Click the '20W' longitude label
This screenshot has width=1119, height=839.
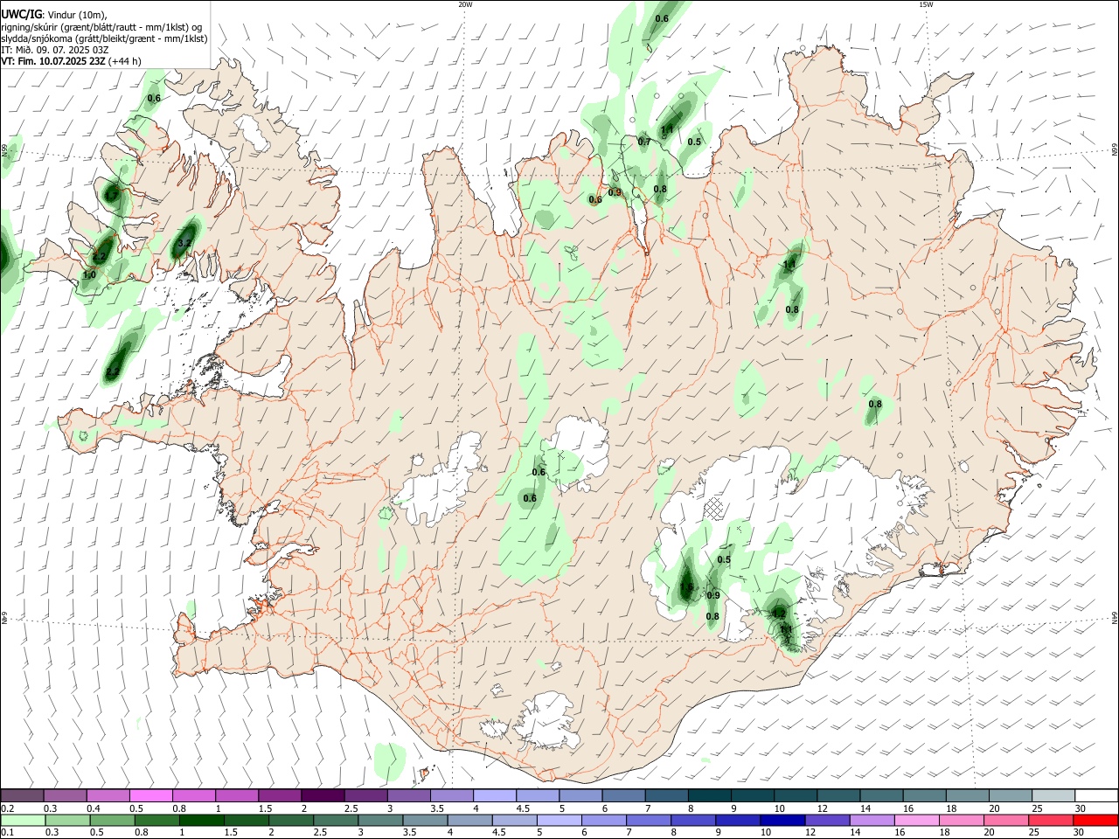tap(465, 4)
